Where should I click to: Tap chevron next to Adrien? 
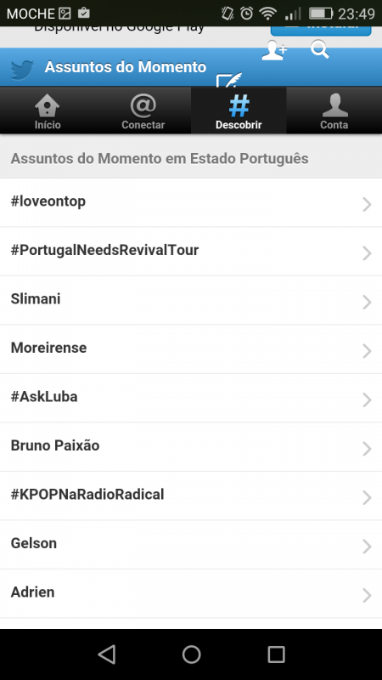click(367, 595)
